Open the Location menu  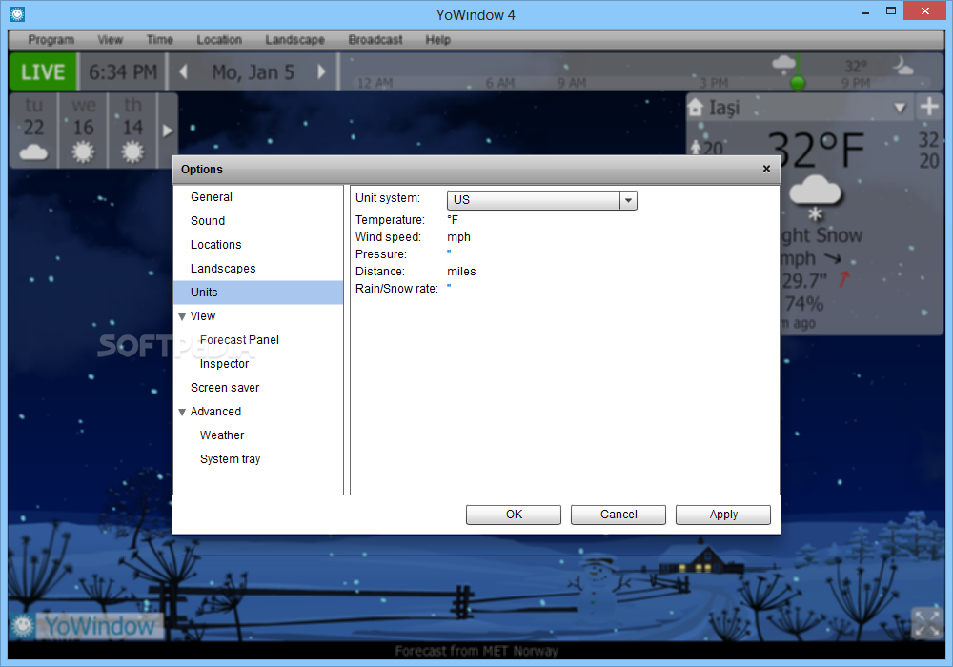(219, 39)
